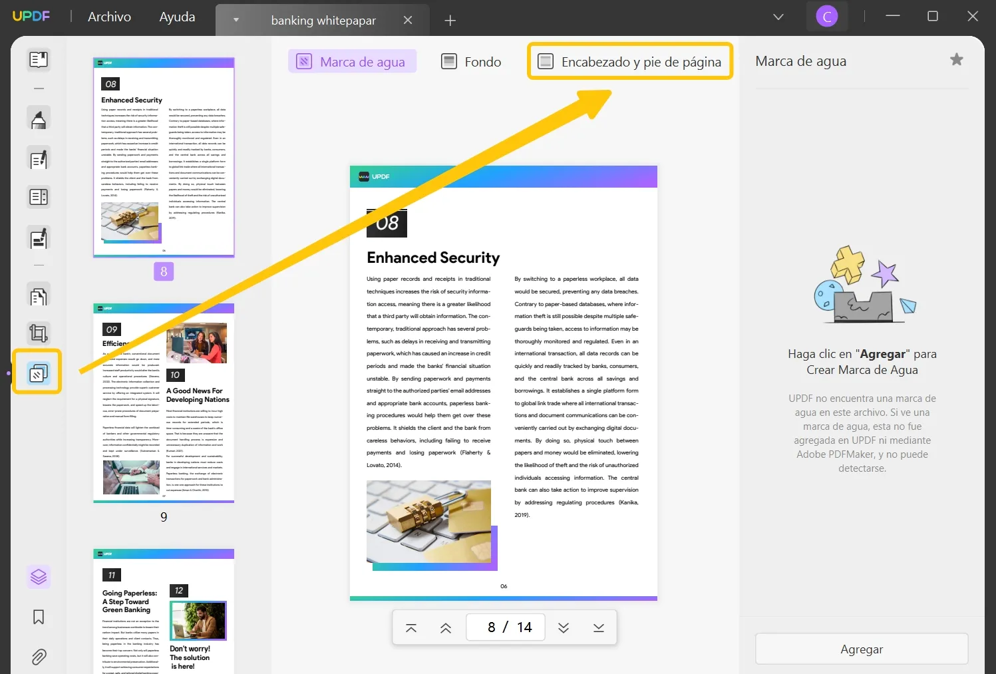Open the Page Tools watermark icon

point(38,373)
